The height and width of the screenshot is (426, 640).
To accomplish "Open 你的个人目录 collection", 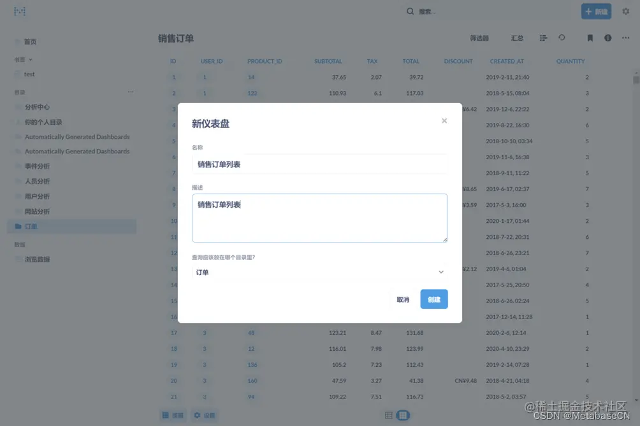I will pos(43,122).
